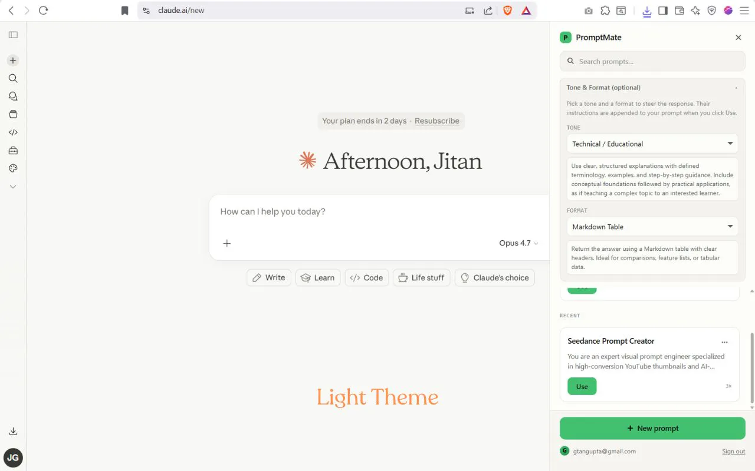Open the chats icon in Claude's sidebar

pos(13,97)
